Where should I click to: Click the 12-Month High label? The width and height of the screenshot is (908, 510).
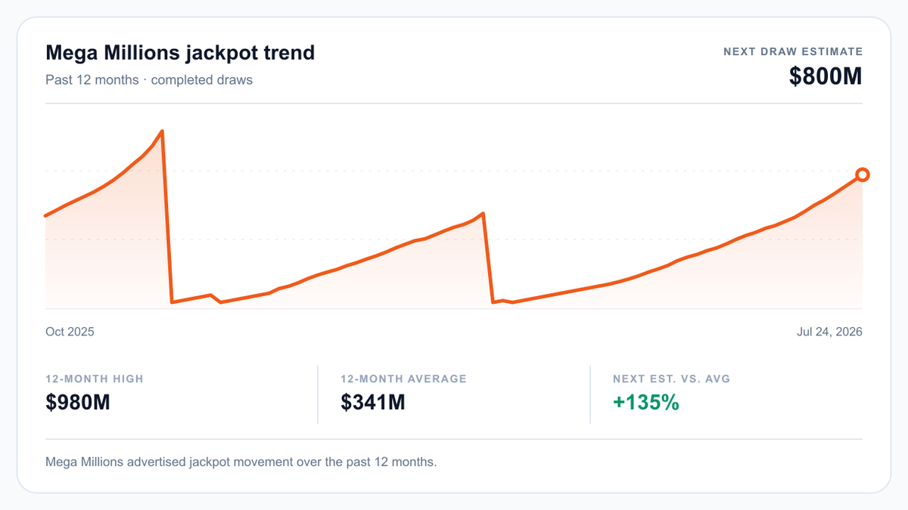pyautogui.click(x=95, y=379)
